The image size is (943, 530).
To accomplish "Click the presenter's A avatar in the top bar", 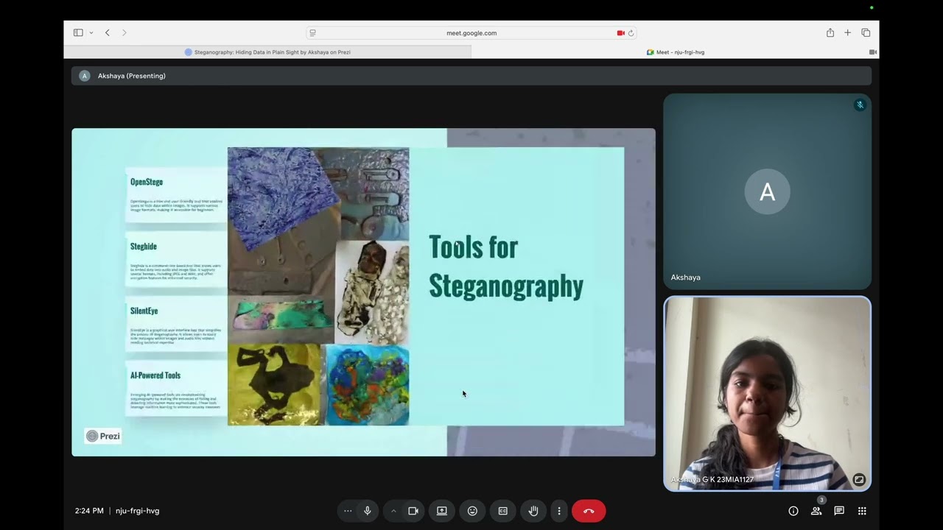I will coord(84,76).
